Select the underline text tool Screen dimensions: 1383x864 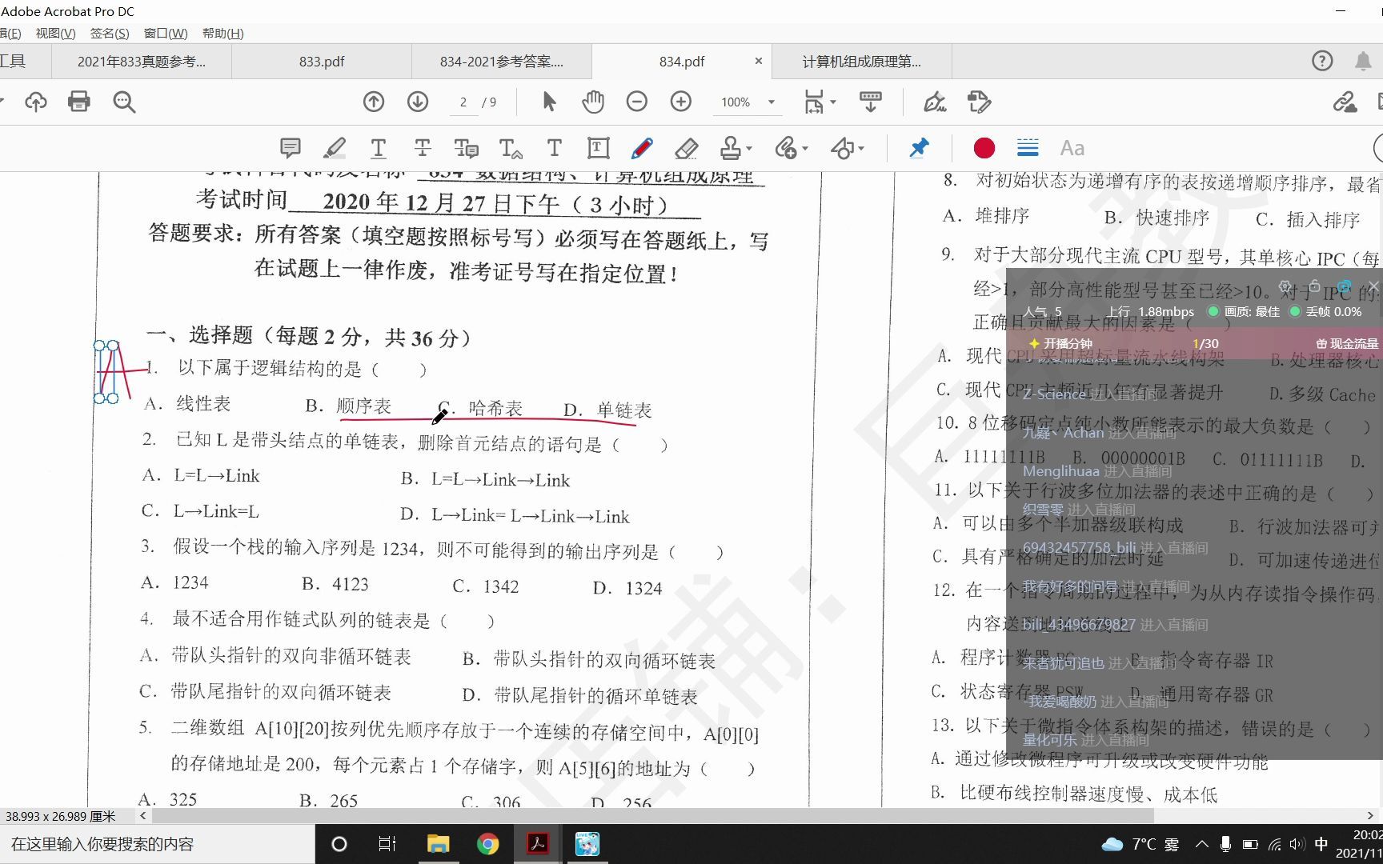(x=379, y=148)
